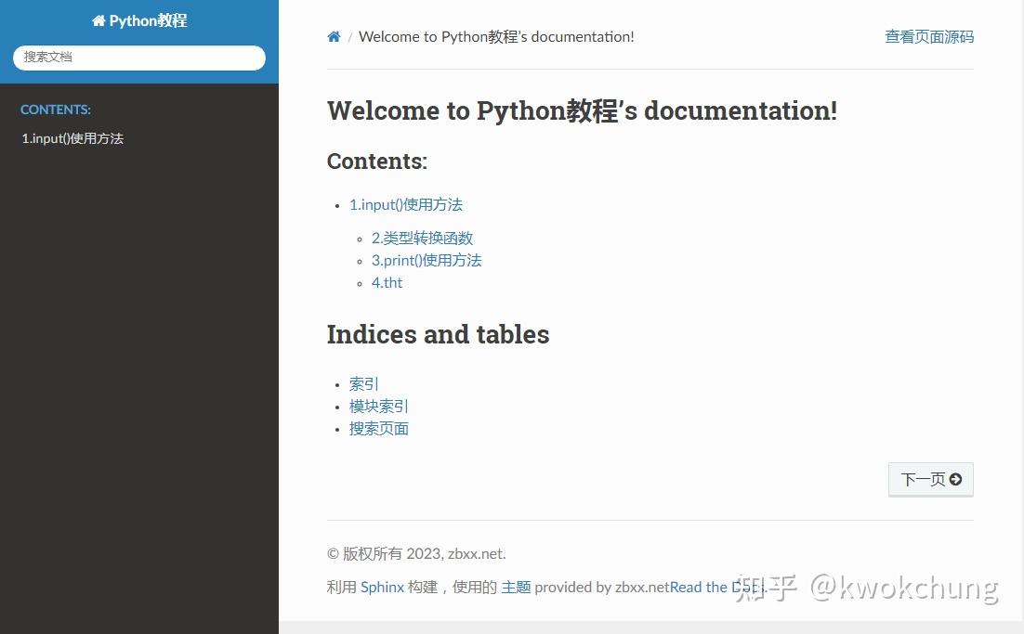Screen dimensions: 1024x634
Task: Open the Sphinx link in the footer
Action: pyautogui.click(x=381, y=587)
